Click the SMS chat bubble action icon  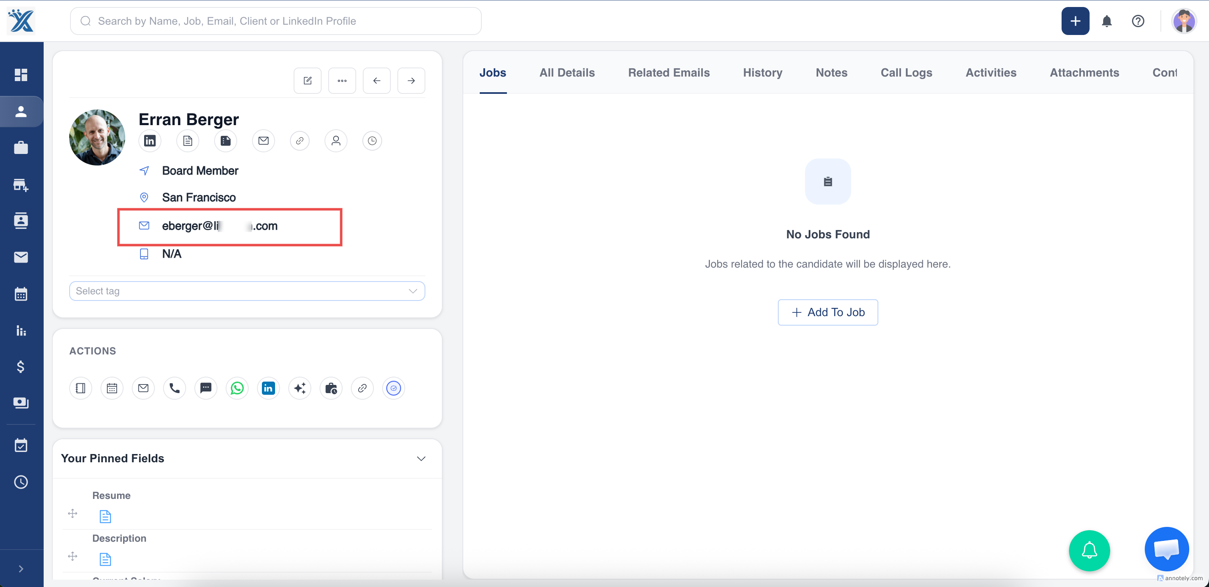point(205,388)
